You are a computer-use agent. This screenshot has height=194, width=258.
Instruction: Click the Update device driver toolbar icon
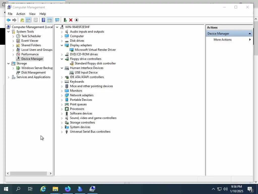pyautogui.click(x=65, y=20)
